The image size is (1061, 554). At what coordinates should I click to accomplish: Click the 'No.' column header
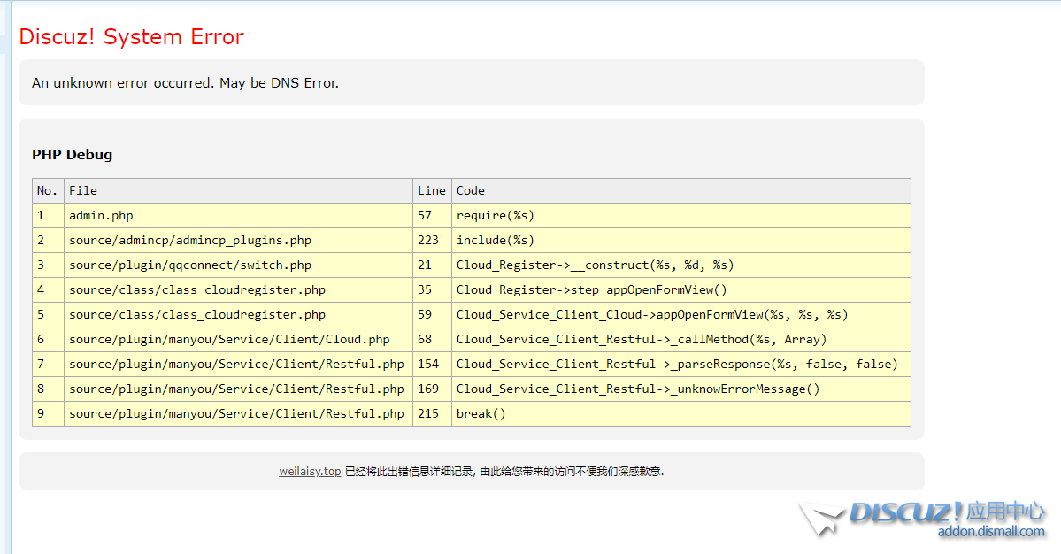click(x=48, y=191)
